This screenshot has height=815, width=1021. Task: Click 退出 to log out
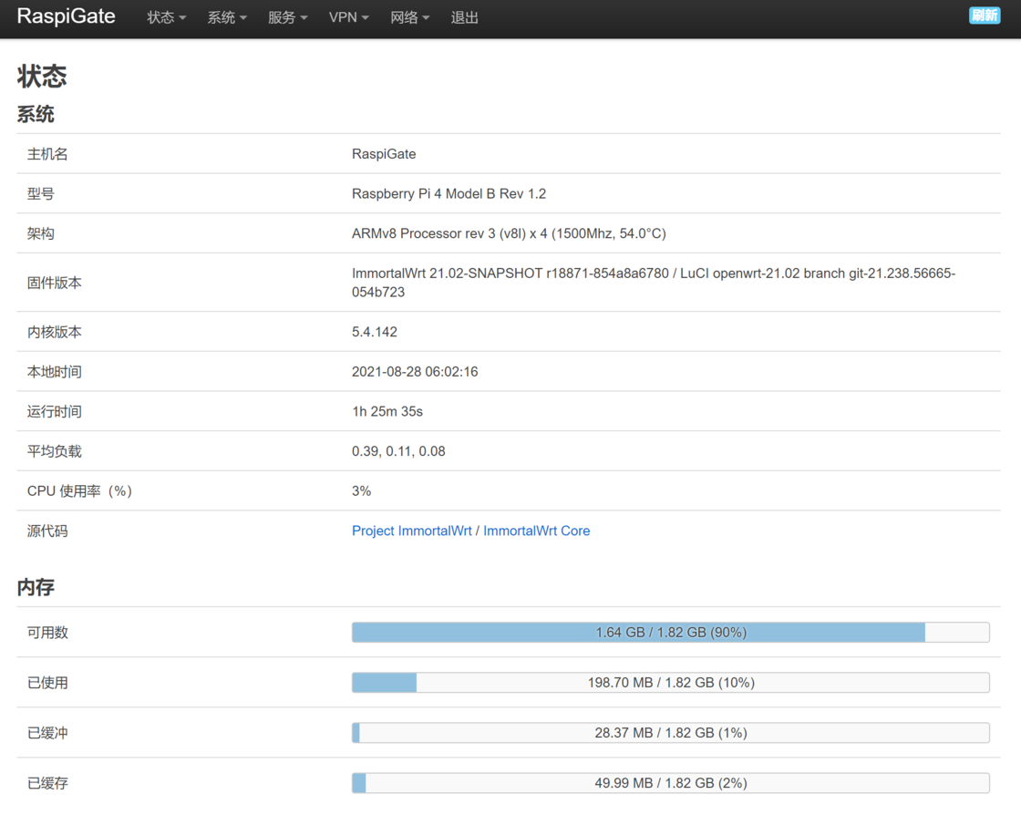click(x=464, y=17)
